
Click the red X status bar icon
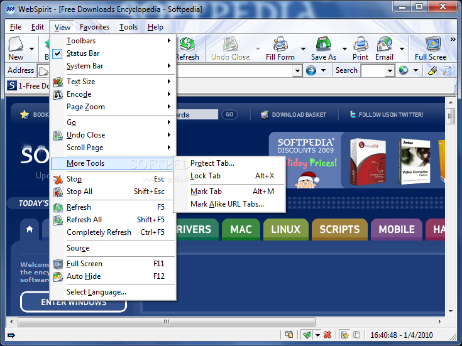tap(327, 335)
